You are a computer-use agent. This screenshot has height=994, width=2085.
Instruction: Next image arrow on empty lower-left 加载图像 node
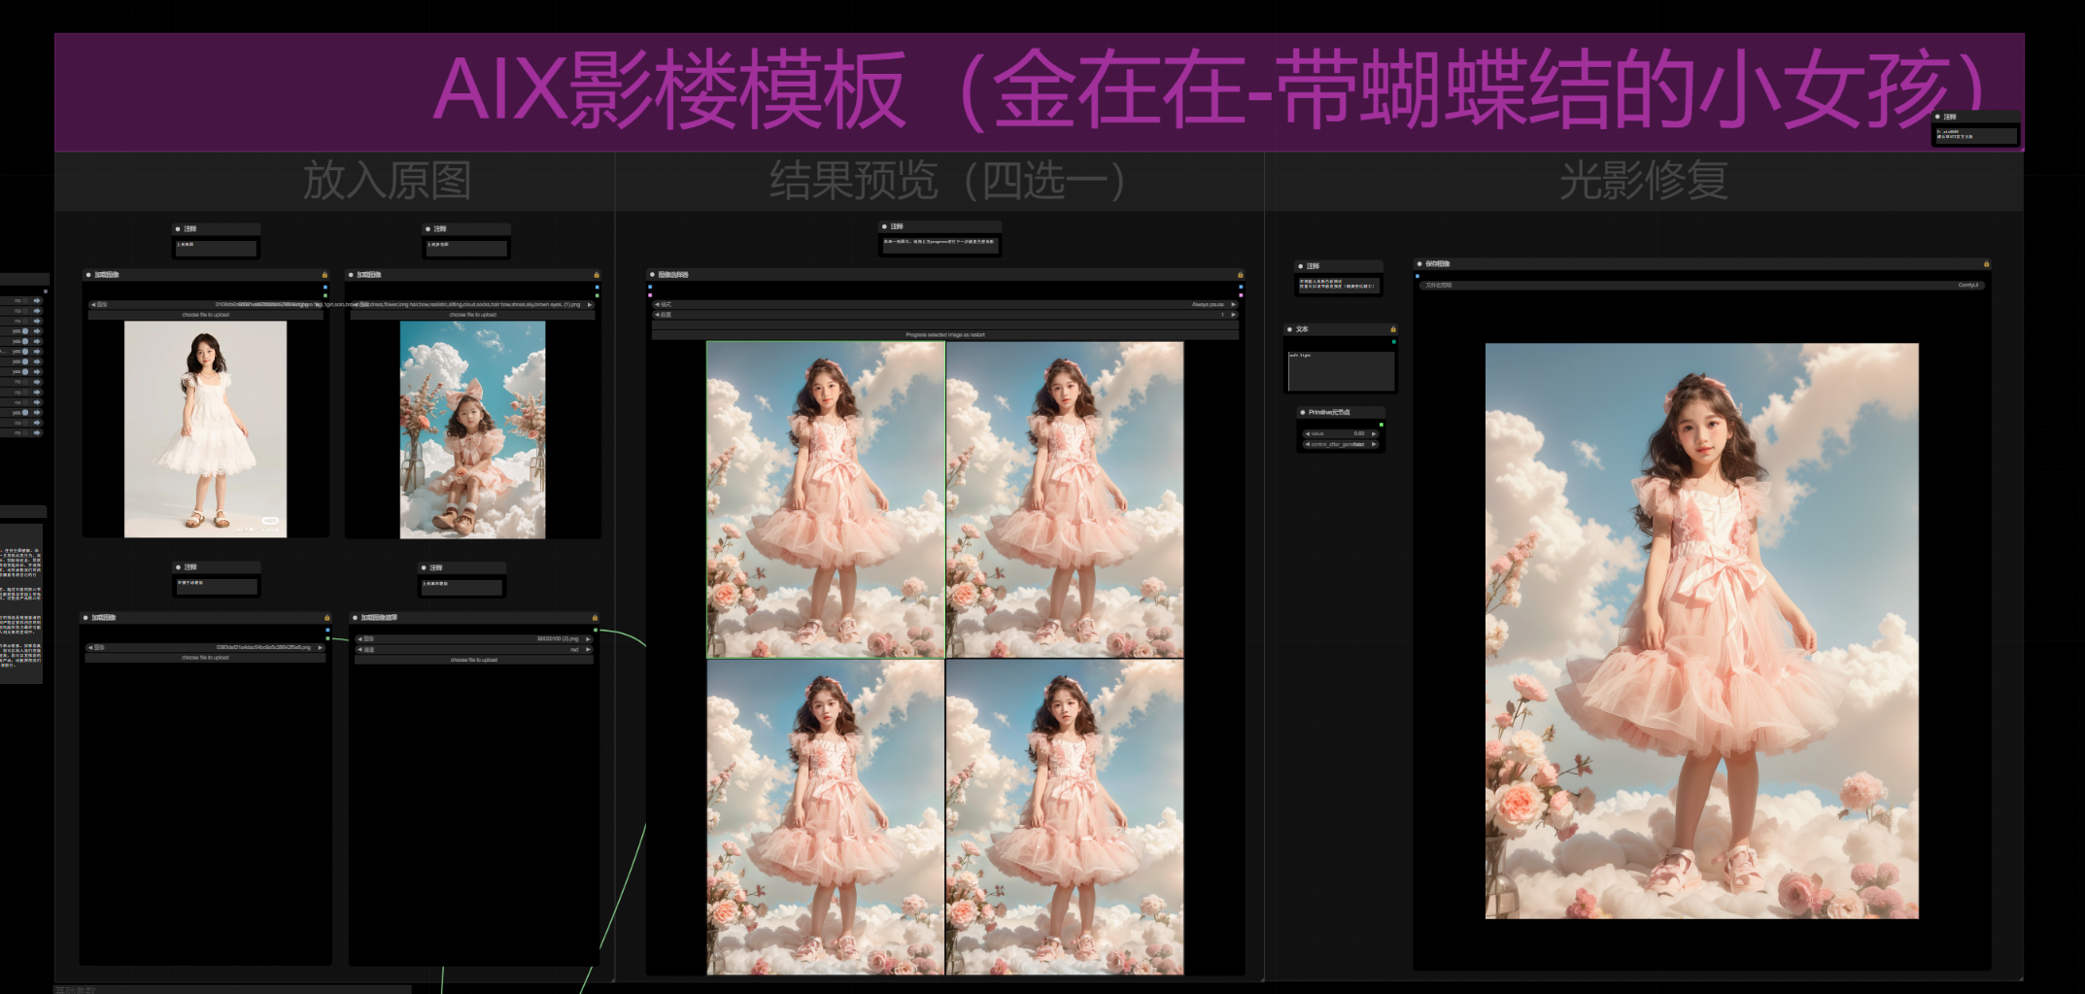320,647
